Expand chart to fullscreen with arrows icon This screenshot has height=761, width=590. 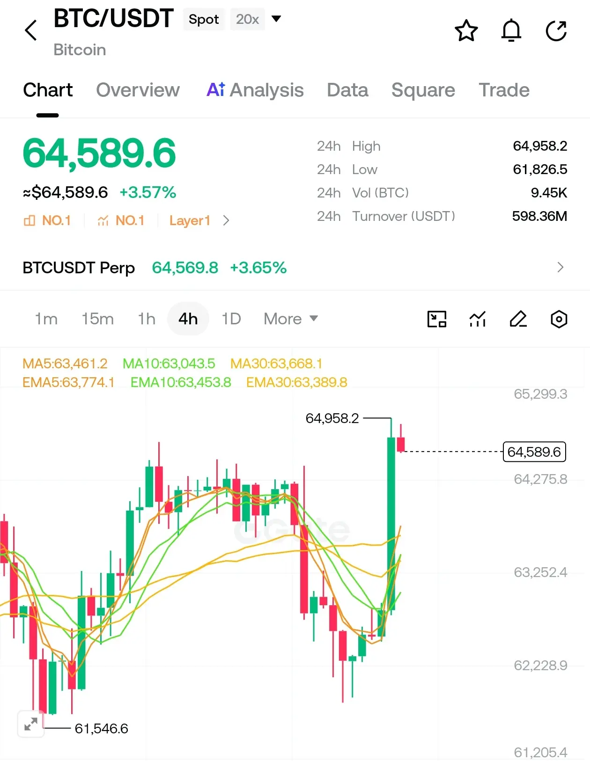[31, 724]
